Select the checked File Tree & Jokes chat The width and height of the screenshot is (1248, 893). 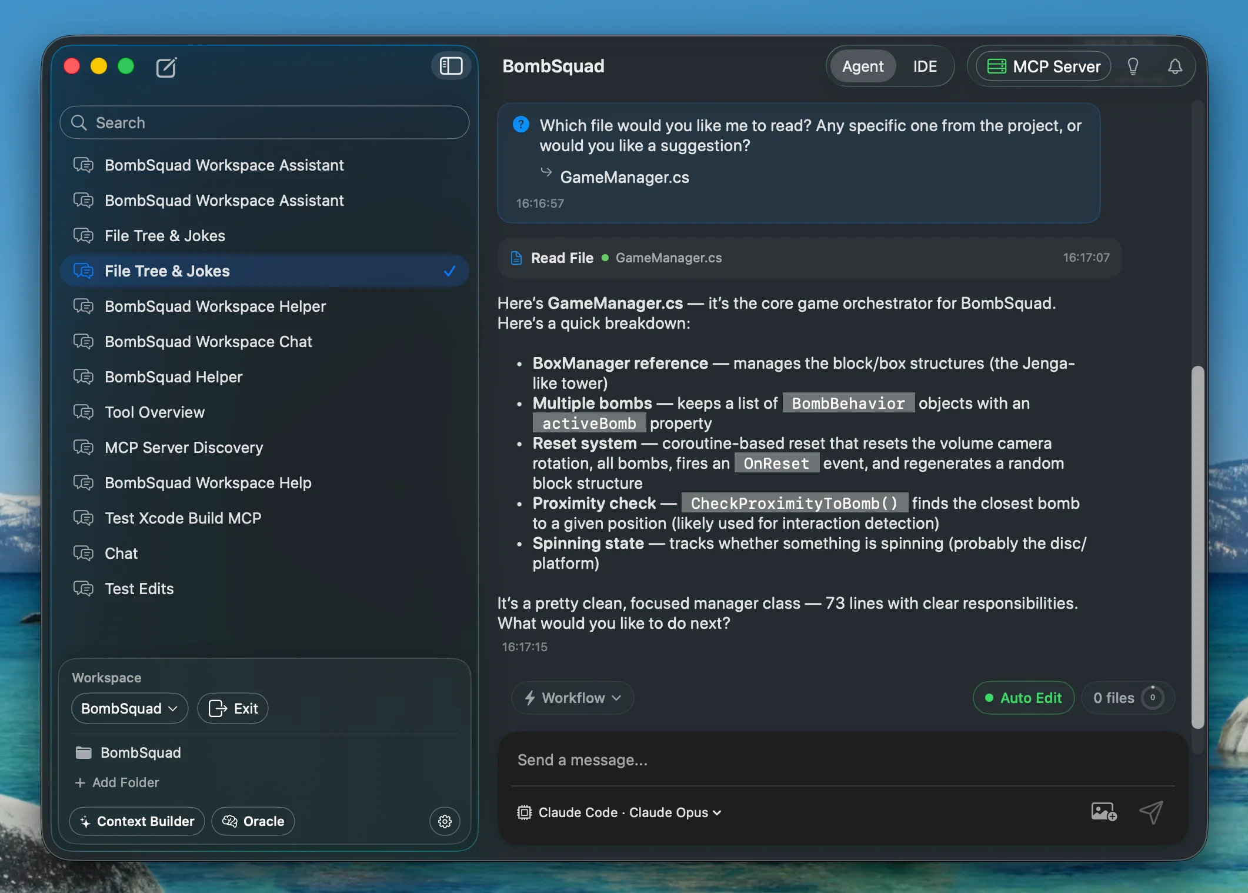coord(265,271)
